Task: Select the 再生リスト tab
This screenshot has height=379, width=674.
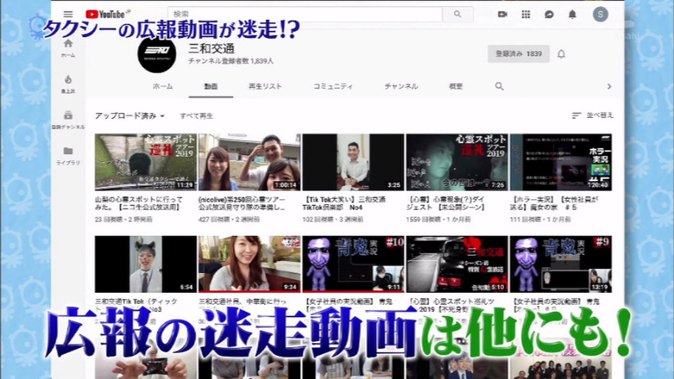Action: point(265,86)
